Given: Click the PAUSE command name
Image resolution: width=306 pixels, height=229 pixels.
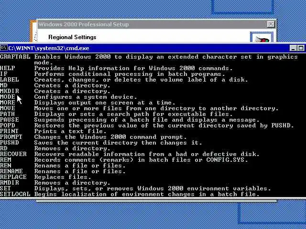Looking at the screenshot, I should (10, 120).
